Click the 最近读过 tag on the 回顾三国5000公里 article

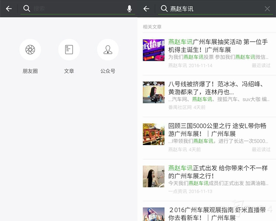pyautogui.click(x=261, y=150)
